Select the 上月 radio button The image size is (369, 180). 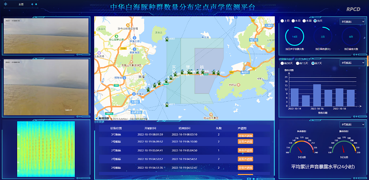282,21
